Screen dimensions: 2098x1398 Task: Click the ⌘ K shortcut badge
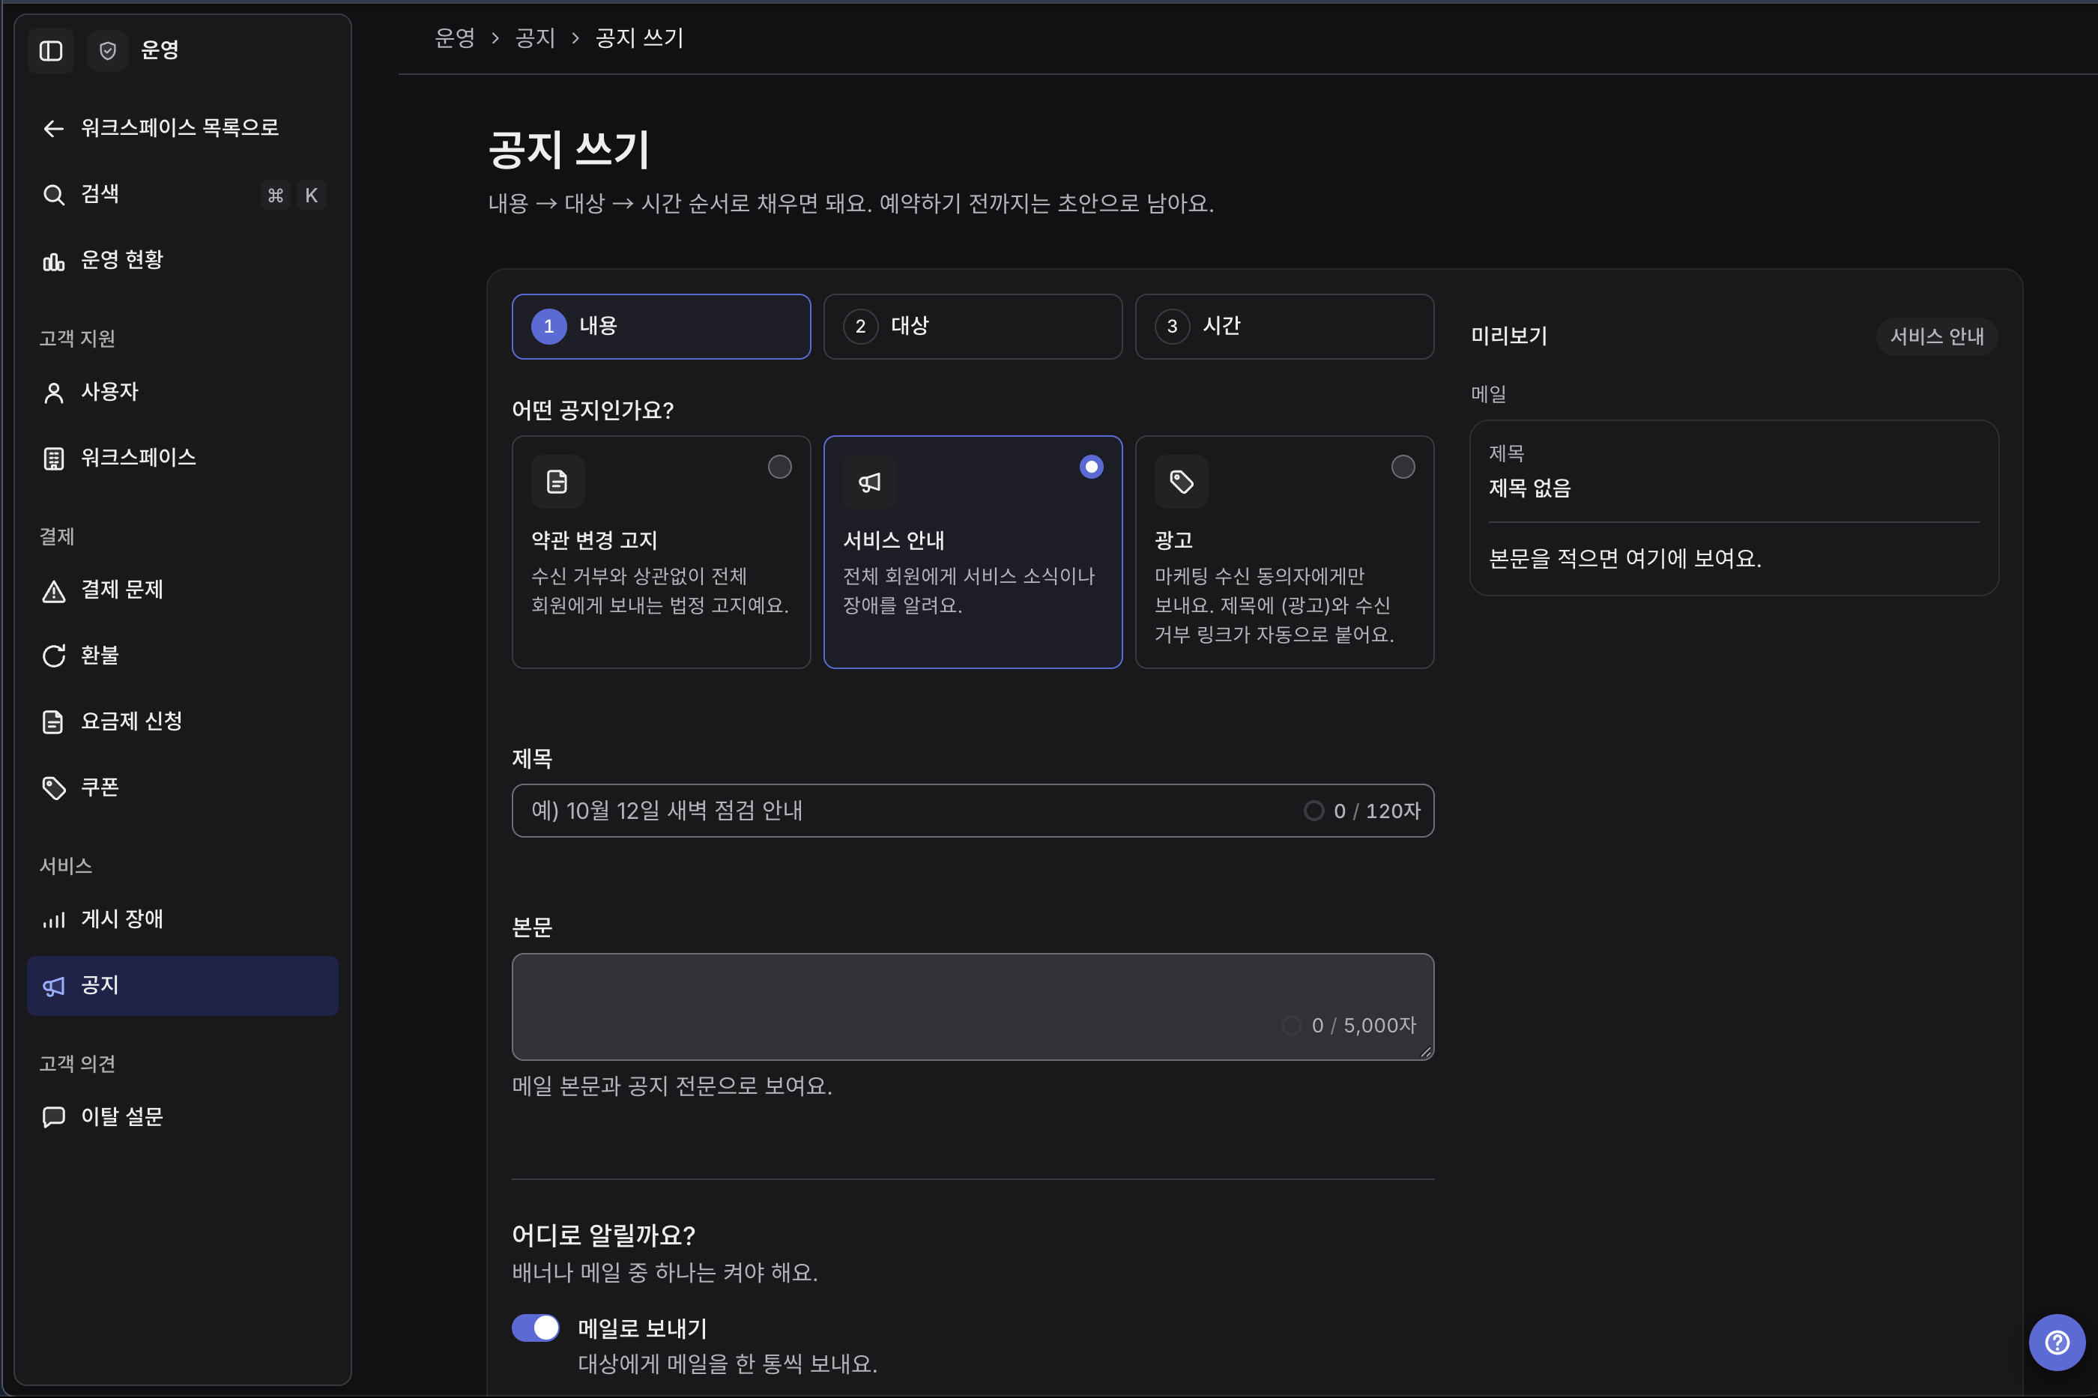(x=294, y=194)
